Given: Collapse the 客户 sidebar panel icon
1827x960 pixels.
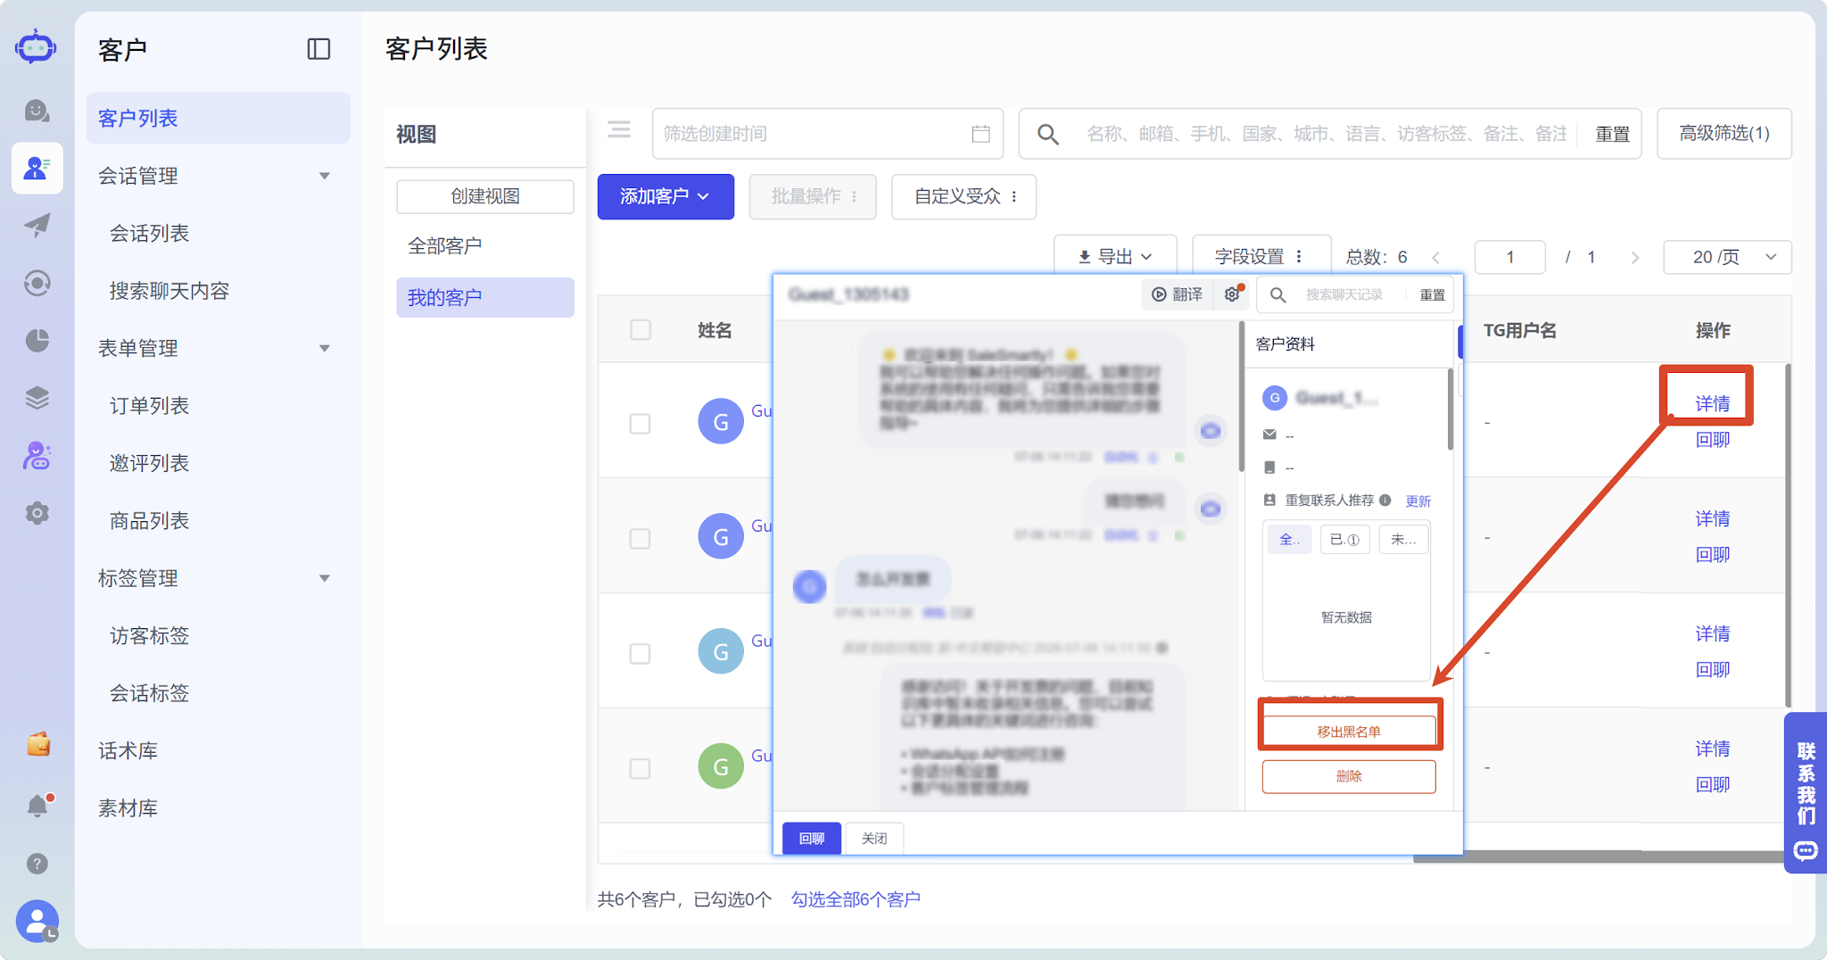Looking at the screenshot, I should (x=318, y=49).
